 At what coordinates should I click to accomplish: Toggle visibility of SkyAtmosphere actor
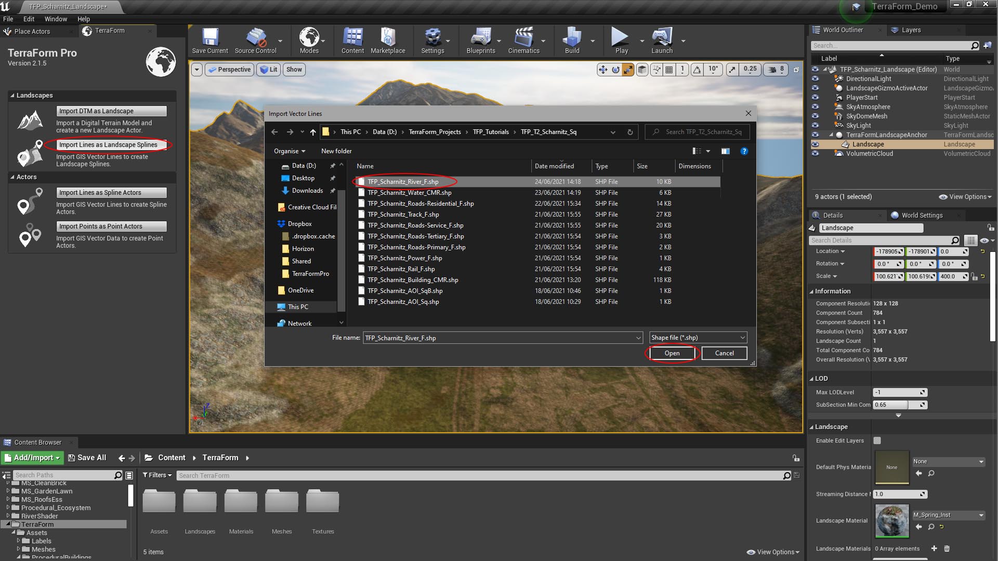click(815, 107)
